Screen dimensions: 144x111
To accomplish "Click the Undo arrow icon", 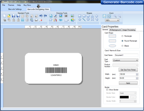I will (41, 16).
